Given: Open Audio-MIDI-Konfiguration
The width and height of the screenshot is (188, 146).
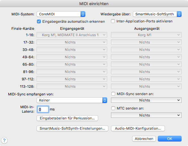Looking at the screenshot, I should click(138, 128).
